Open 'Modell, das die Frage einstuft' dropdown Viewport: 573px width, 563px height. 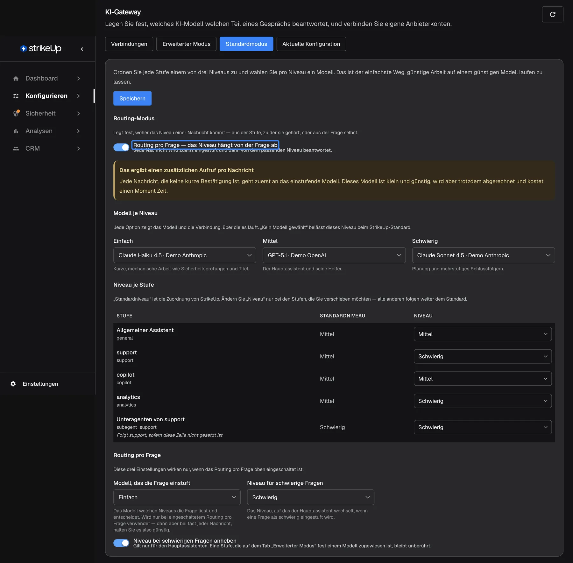click(177, 497)
